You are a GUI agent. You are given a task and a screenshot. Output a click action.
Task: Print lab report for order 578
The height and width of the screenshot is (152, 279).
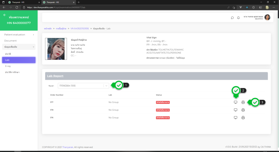pyautogui.click(x=243, y=110)
